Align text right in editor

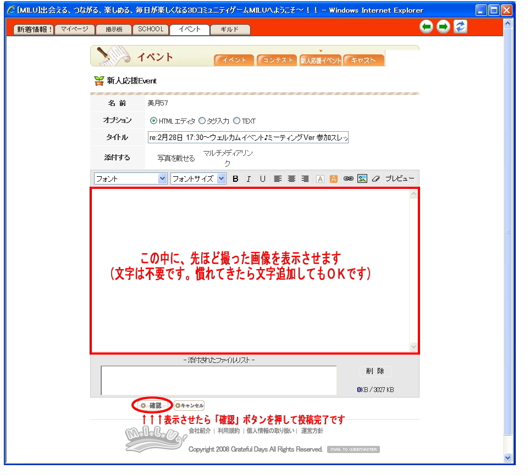[x=305, y=178]
